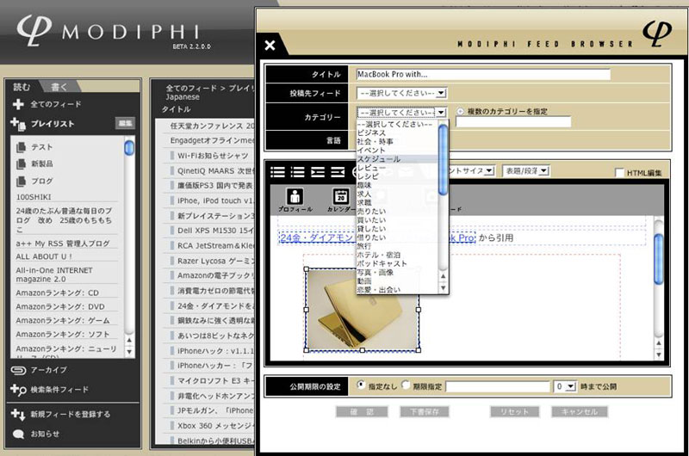Close the Feed Browser with the X

[270, 45]
